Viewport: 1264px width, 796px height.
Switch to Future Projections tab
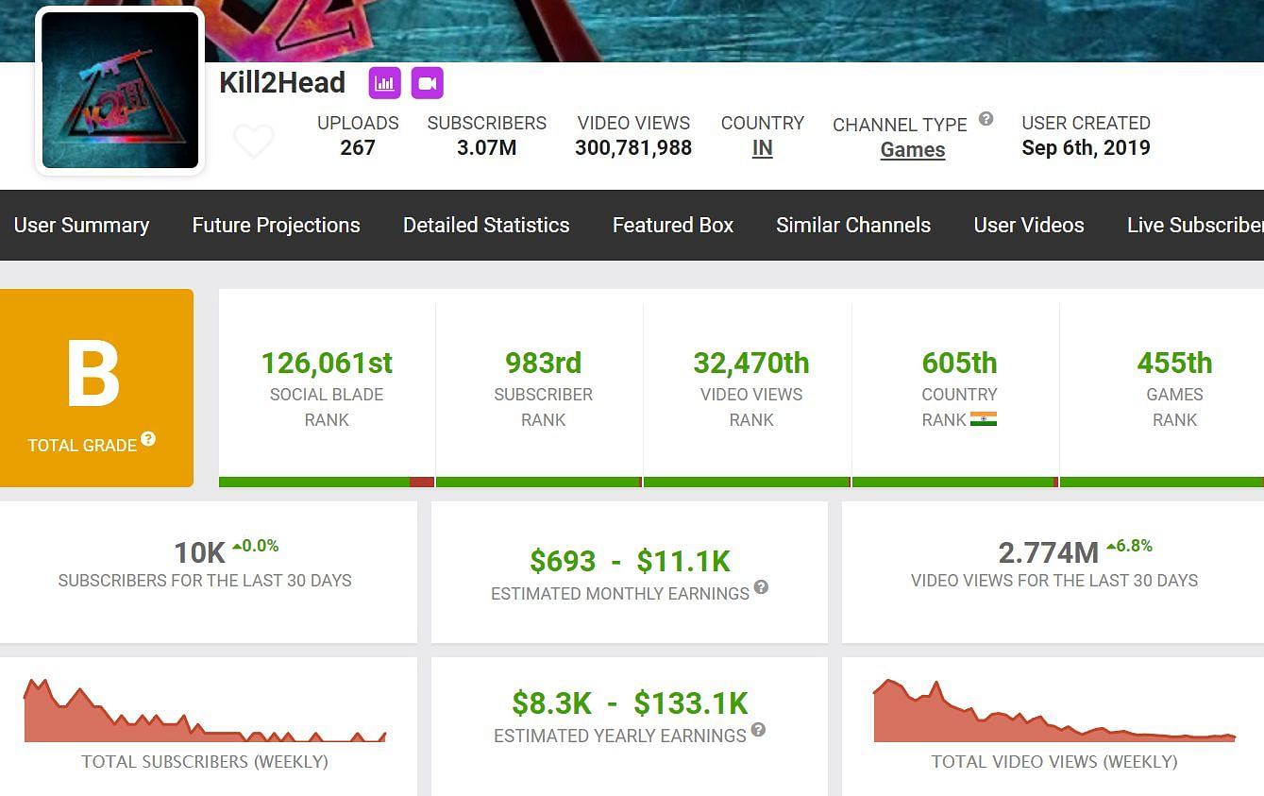[x=276, y=225]
